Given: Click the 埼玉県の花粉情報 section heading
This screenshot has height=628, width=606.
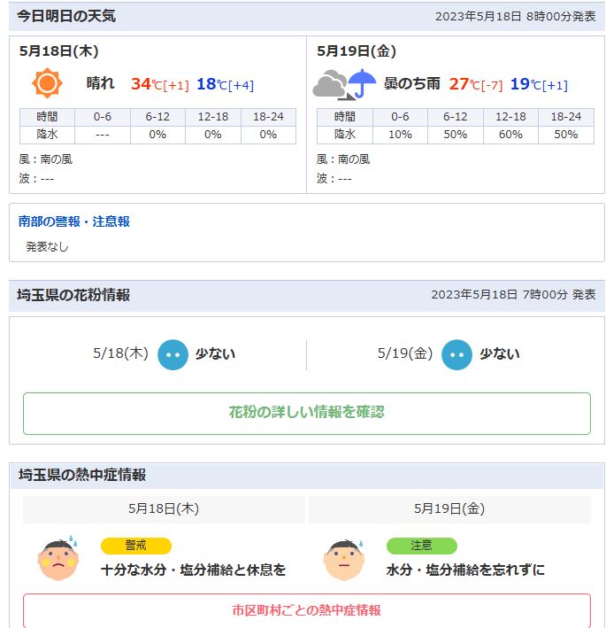Looking at the screenshot, I should [x=73, y=295].
